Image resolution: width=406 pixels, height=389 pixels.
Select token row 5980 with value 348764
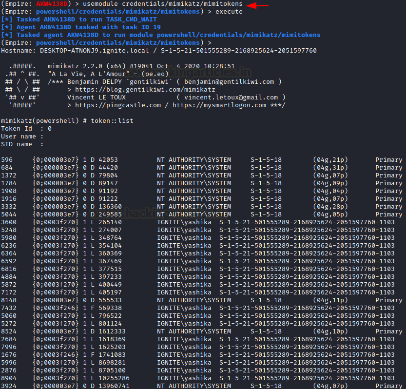pos(198,238)
